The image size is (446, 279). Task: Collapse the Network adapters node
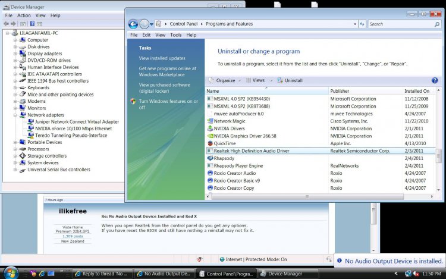point(15,115)
